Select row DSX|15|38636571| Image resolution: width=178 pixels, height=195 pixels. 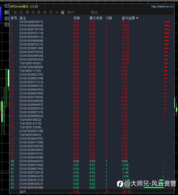(92, 22)
